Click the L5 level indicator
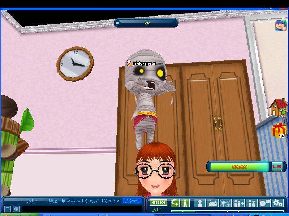The width and height of the screenshot is (289, 216). click(277, 167)
